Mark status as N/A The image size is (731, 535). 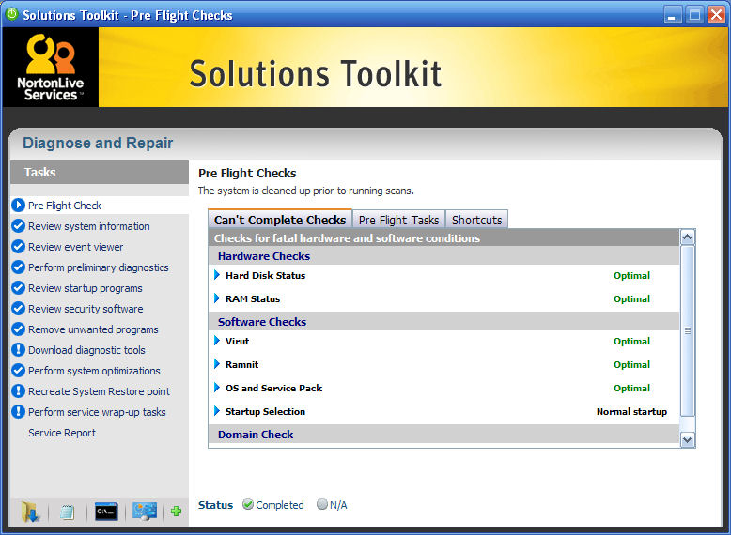tap(321, 504)
